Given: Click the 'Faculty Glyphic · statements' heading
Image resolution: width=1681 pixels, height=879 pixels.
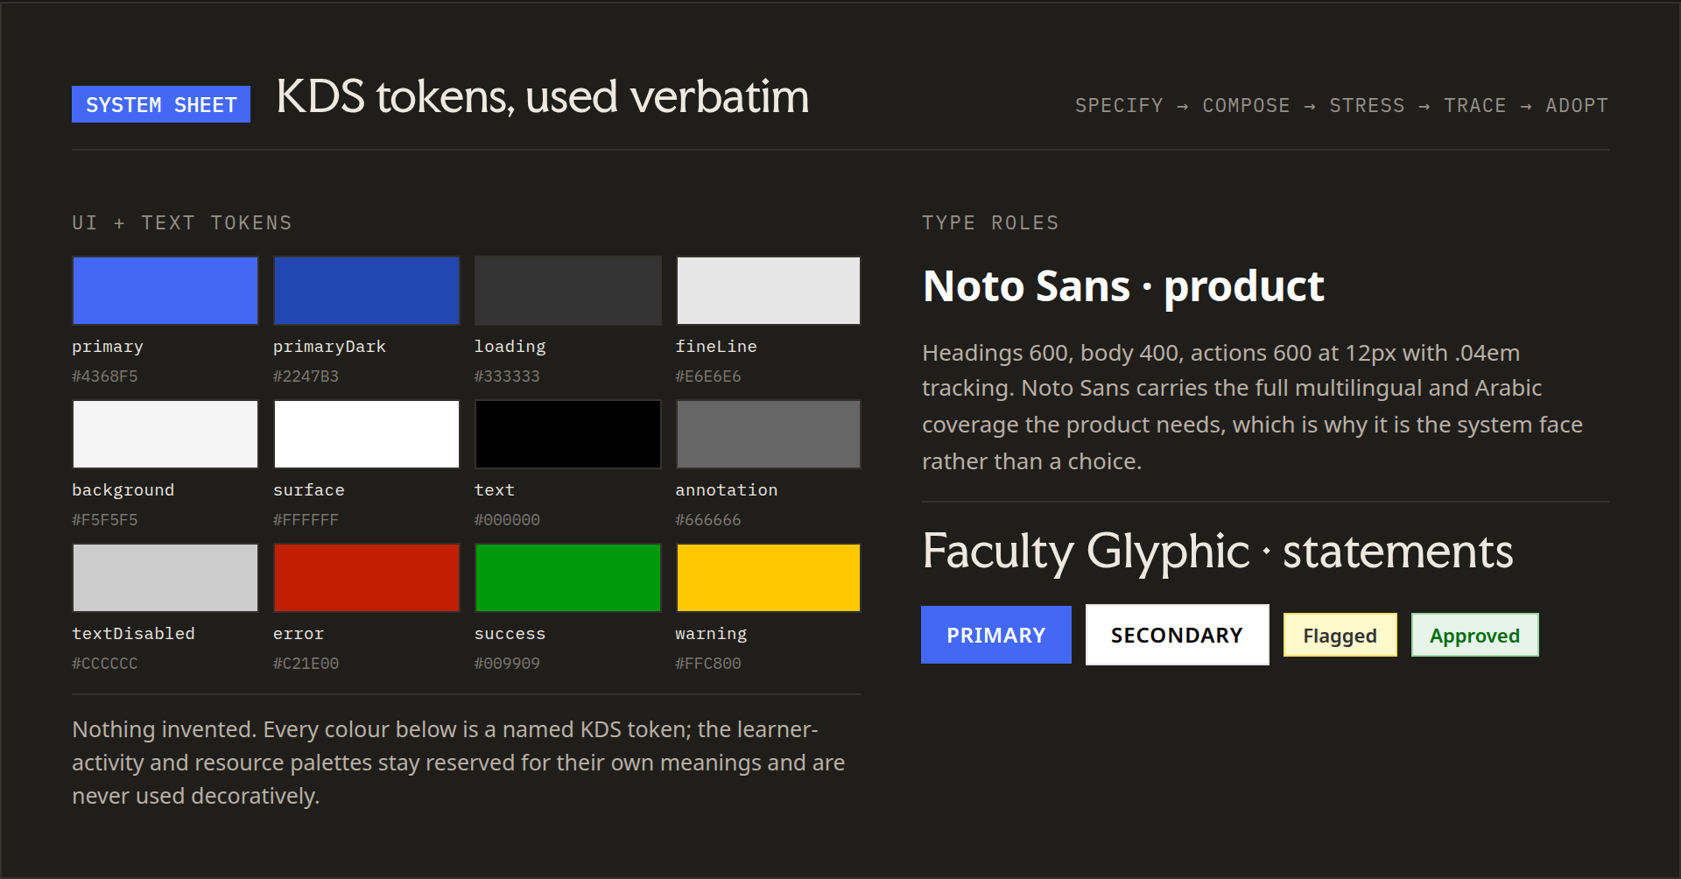Looking at the screenshot, I should [x=1218, y=552].
